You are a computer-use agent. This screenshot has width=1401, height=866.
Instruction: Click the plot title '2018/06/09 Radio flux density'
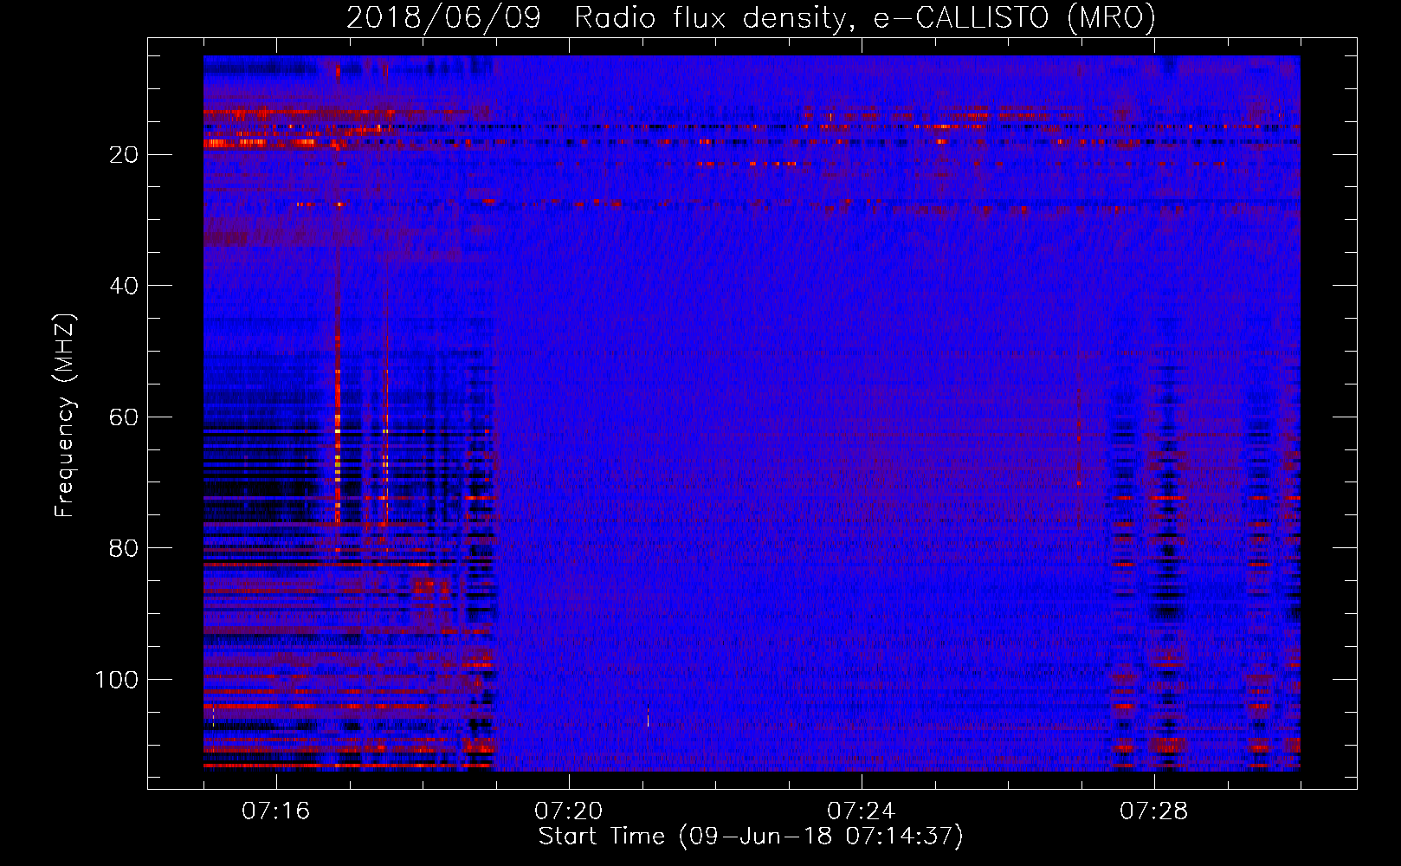point(751,18)
